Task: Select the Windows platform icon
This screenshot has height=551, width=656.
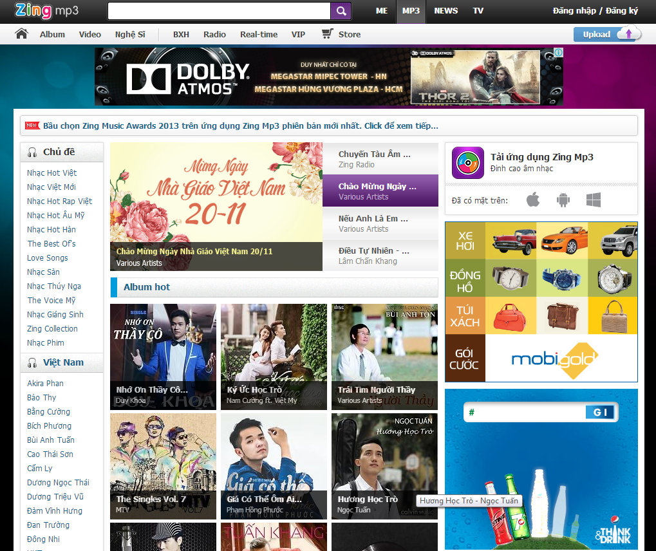Action: click(594, 200)
